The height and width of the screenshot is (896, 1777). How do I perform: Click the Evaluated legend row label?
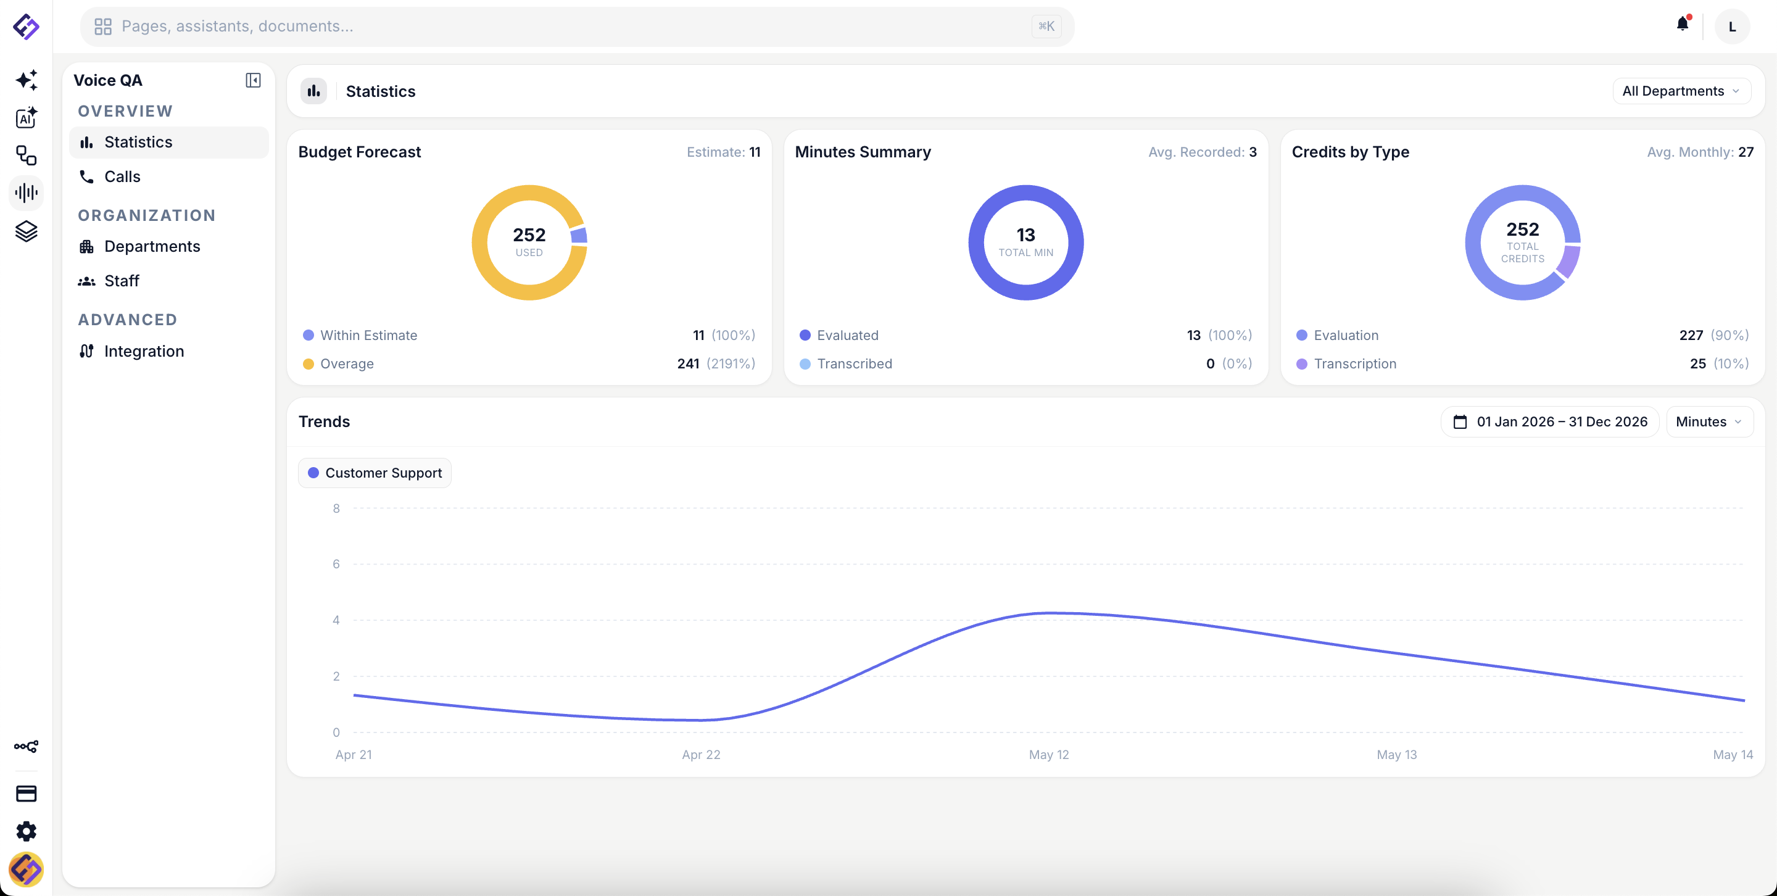[848, 335]
